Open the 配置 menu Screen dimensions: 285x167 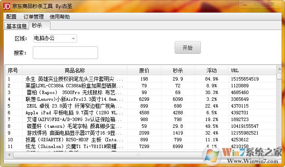11,17
